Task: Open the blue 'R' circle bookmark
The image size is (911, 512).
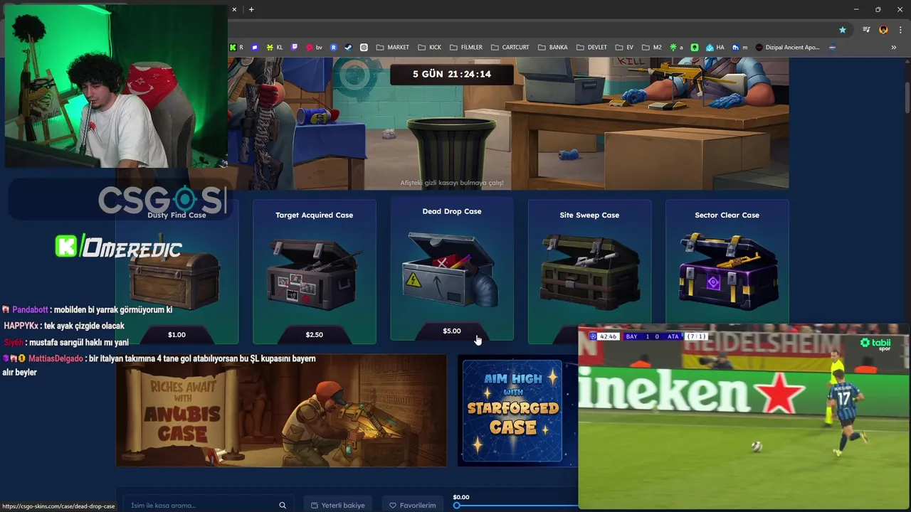Action: tap(333, 48)
